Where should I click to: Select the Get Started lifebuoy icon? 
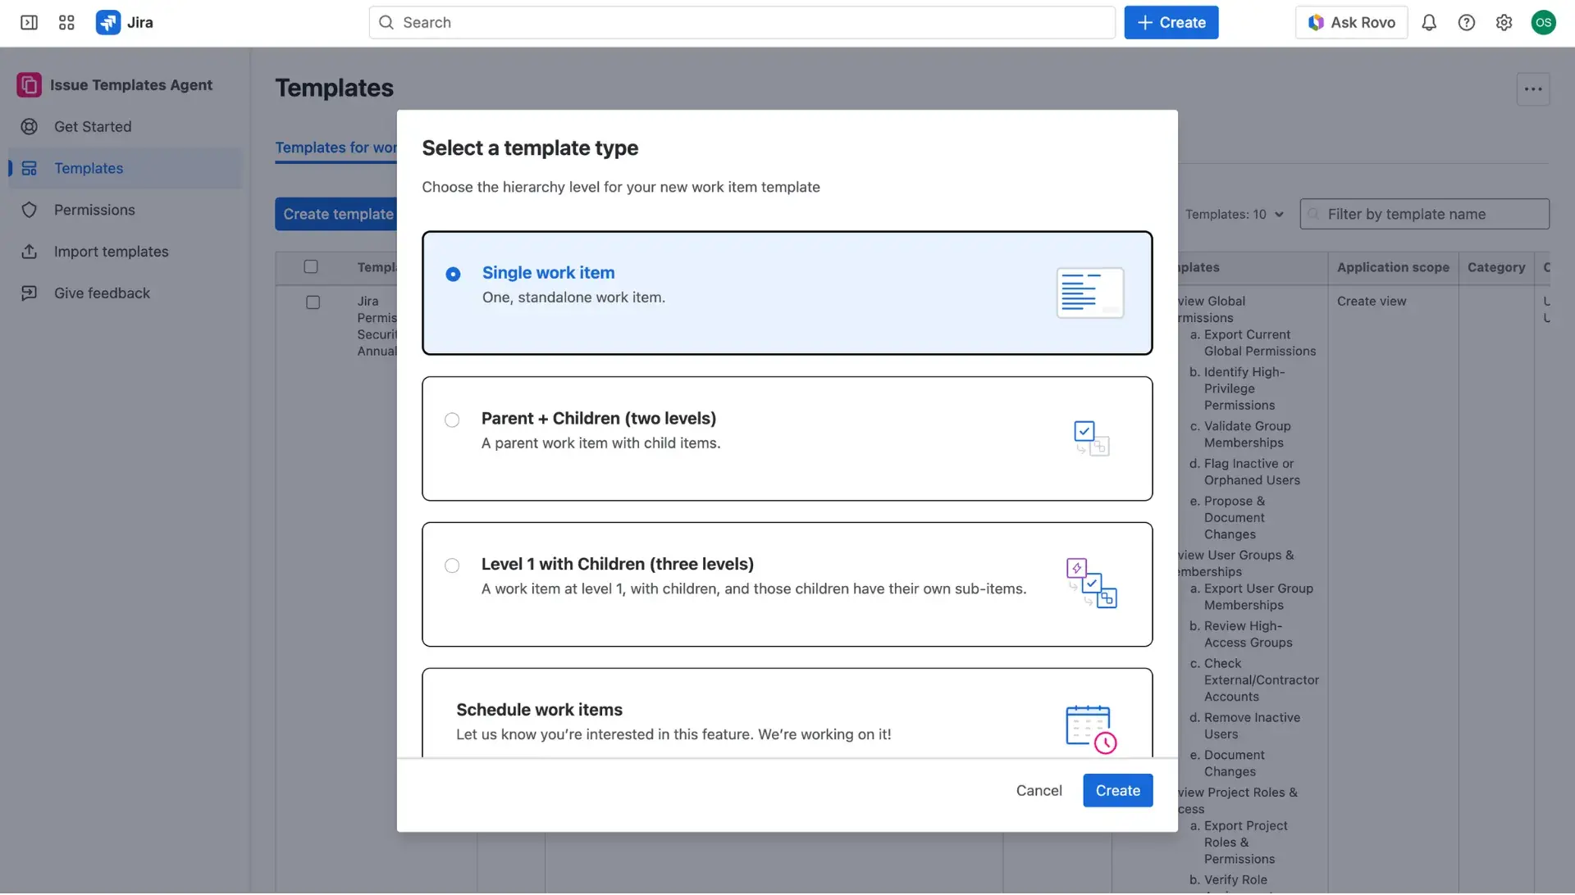tap(29, 127)
